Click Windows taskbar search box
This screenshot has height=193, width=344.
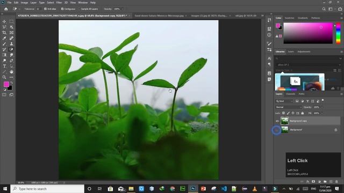(47, 189)
